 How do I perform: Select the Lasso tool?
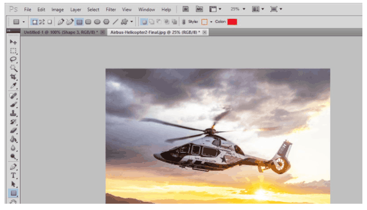13,60
